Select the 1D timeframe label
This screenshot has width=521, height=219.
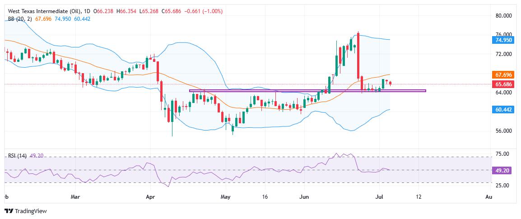pos(89,11)
